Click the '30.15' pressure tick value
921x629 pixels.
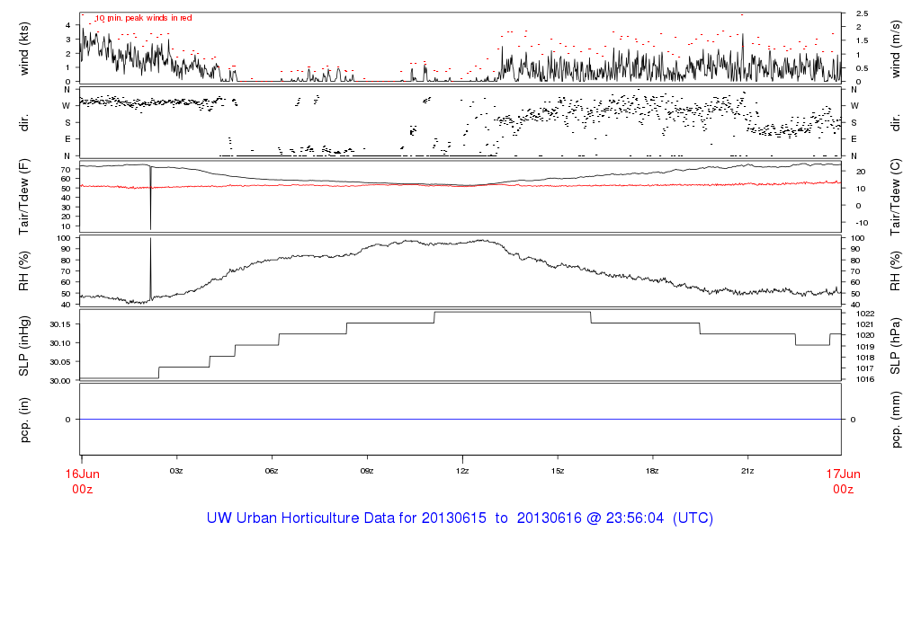[x=60, y=323]
